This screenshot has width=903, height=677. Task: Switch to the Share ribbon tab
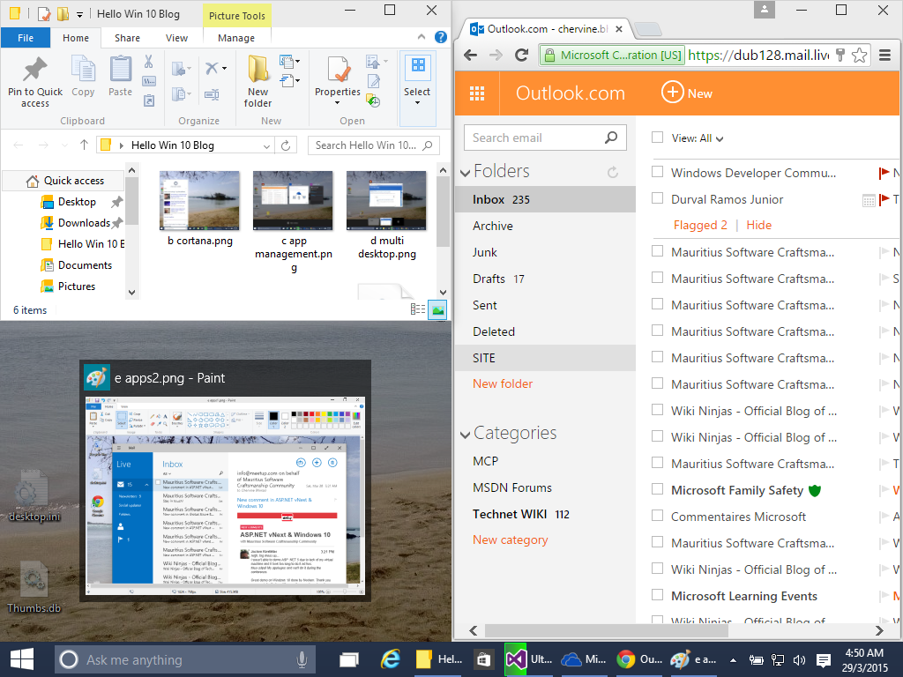(x=127, y=38)
